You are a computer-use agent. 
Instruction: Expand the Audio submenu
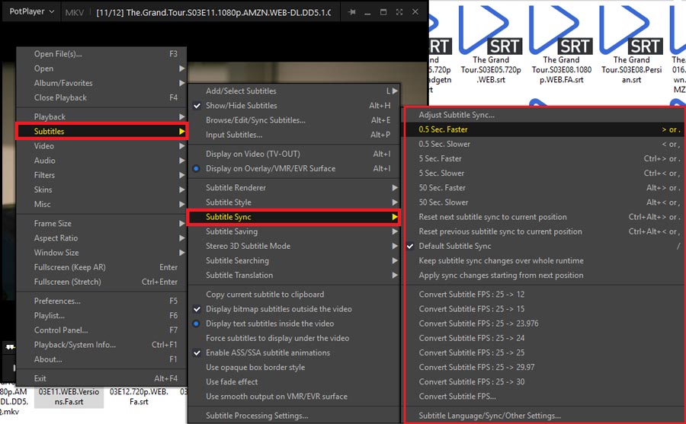(101, 161)
